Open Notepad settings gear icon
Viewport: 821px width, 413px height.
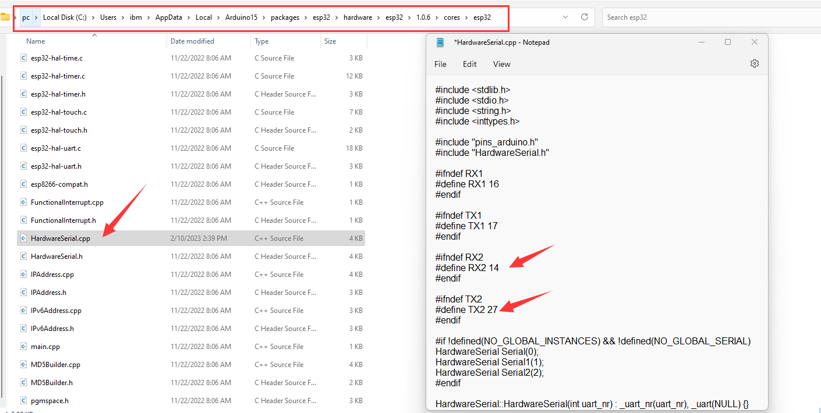[754, 63]
